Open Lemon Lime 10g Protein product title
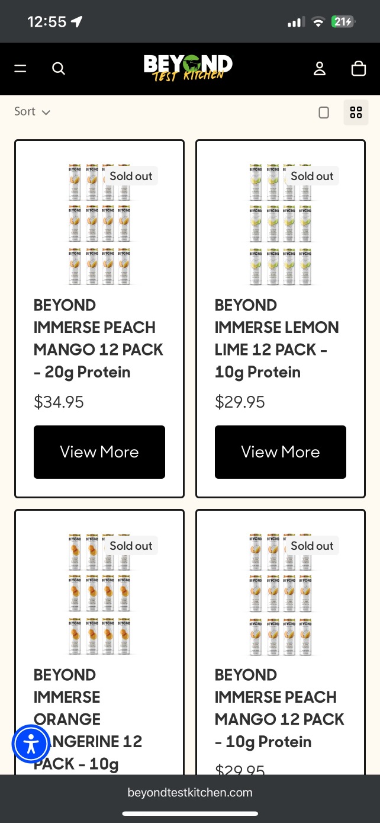380x823 pixels. tap(277, 339)
